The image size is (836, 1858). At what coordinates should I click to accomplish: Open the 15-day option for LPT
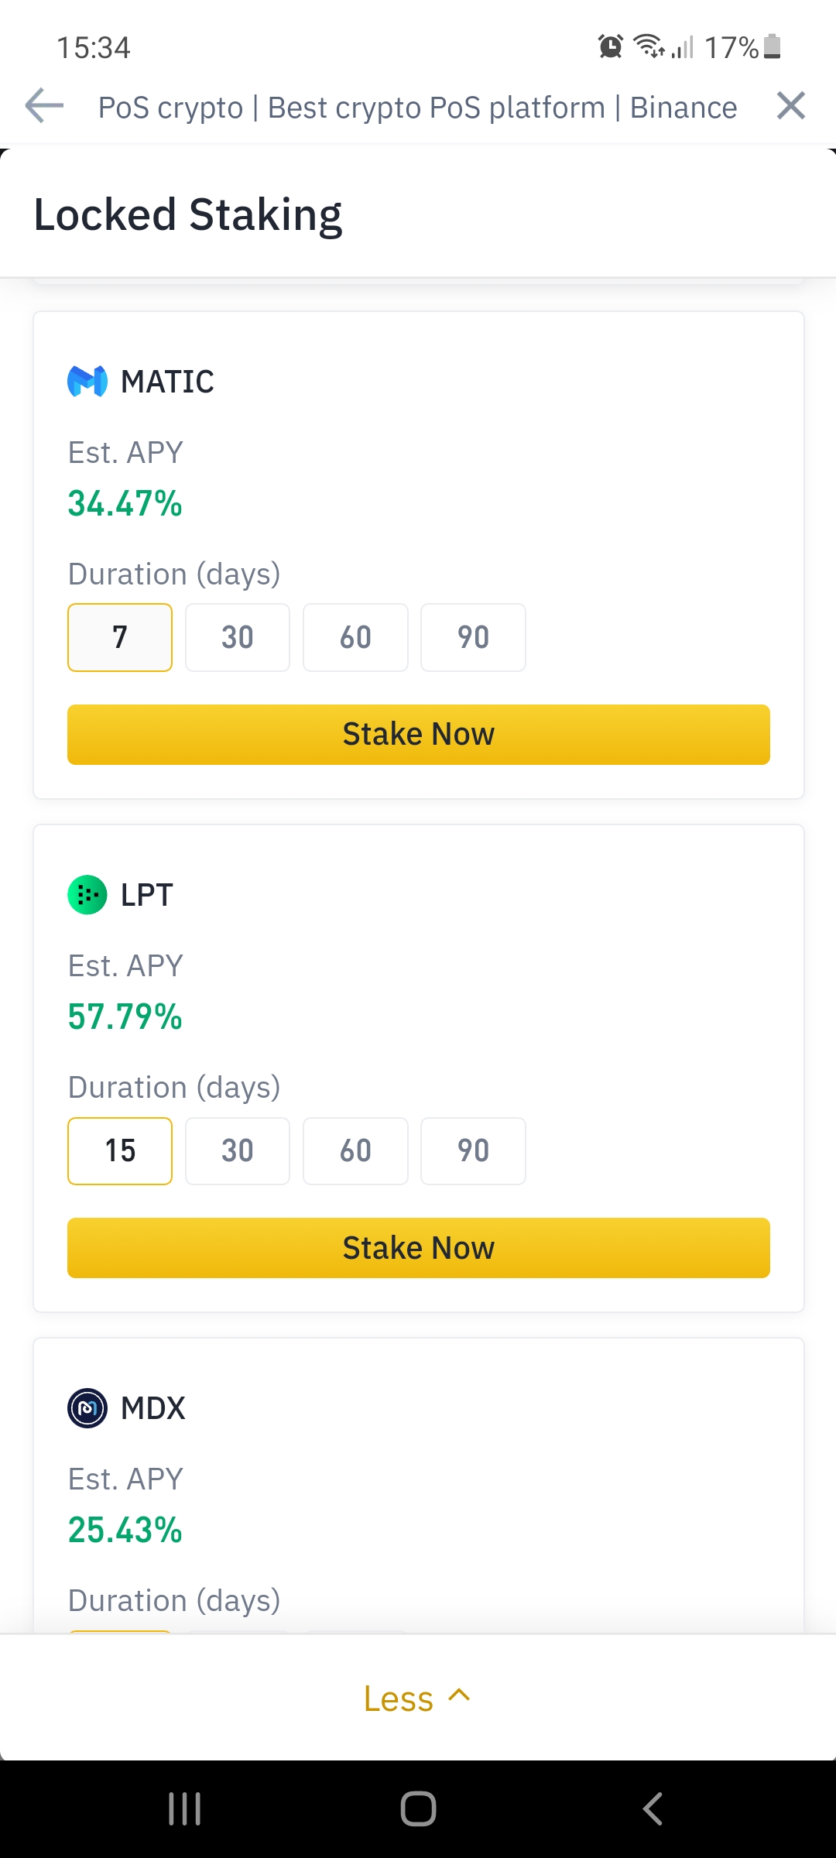click(120, 1151)
